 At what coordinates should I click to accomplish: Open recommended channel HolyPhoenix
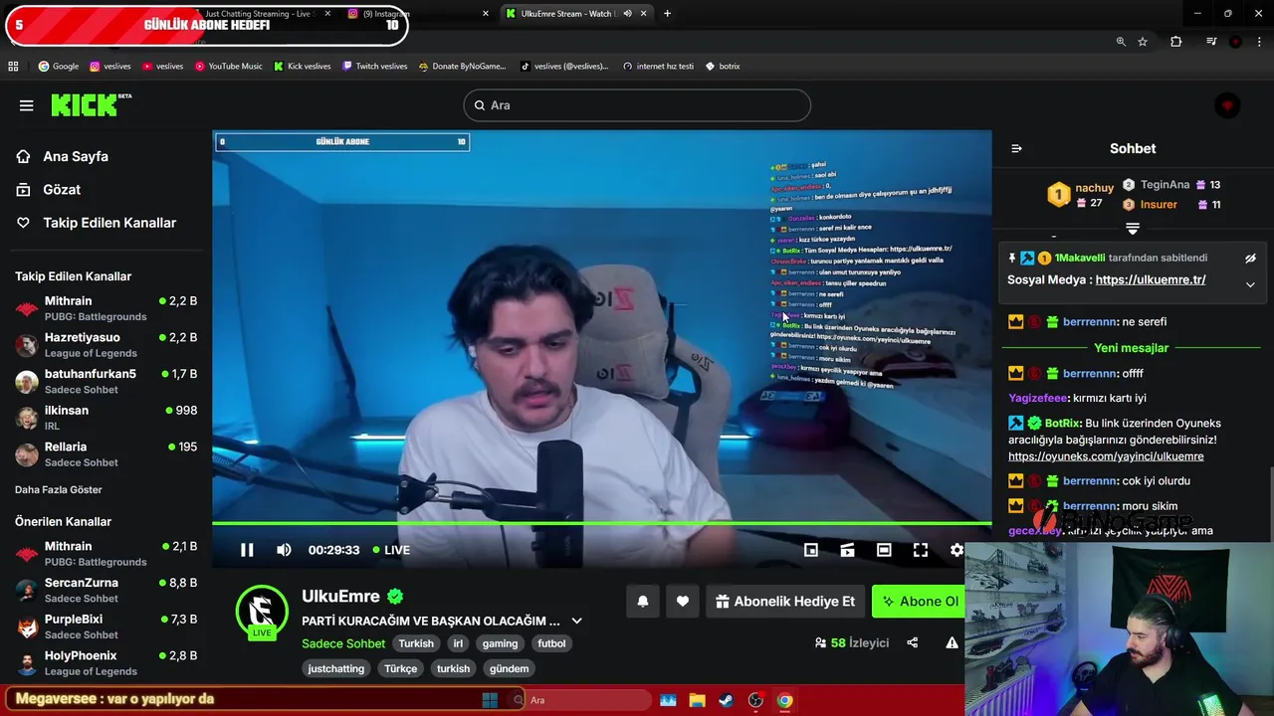point(106,663)
